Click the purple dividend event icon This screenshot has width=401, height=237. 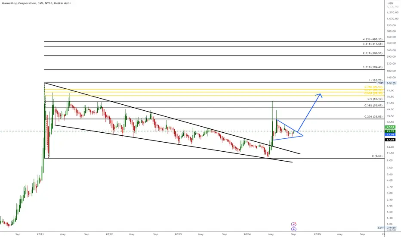click(293, 229)
